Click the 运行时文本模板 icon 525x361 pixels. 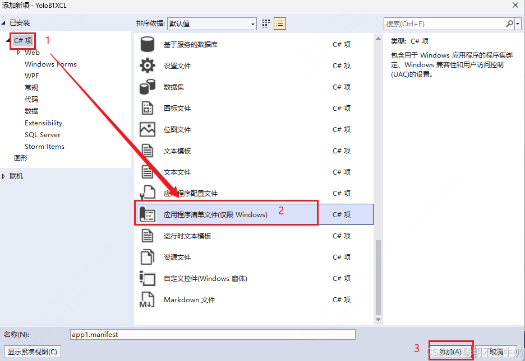148,236
